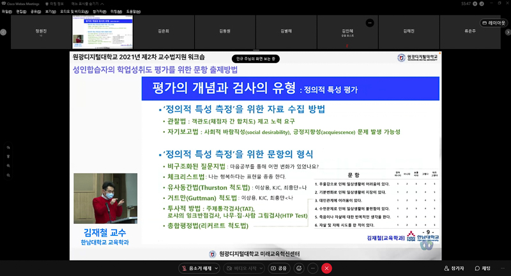Open video options arrow beside 비디오 시작
511x276 pixels.
[261, 268]
